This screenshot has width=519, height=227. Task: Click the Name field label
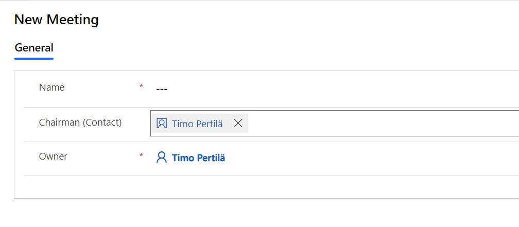(x=51, y=88)
